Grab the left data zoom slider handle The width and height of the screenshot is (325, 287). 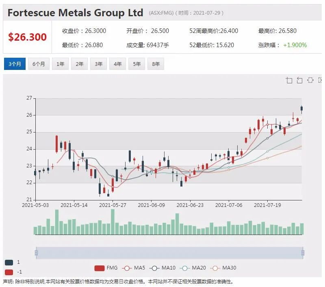tap(36, 253)
